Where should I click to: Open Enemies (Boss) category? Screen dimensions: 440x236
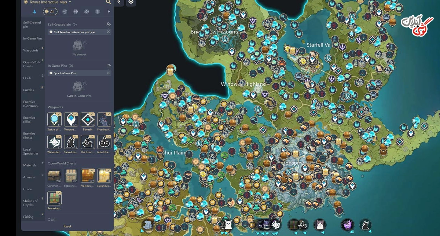click(29, 136)
